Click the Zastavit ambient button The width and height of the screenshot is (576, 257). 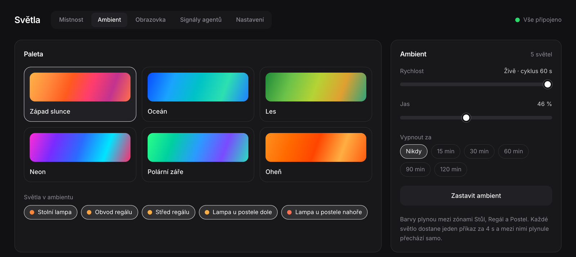click(x=476, y=196)
